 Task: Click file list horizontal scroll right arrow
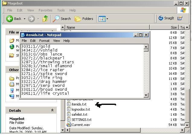pyautogui.click(x=182, y=130)
